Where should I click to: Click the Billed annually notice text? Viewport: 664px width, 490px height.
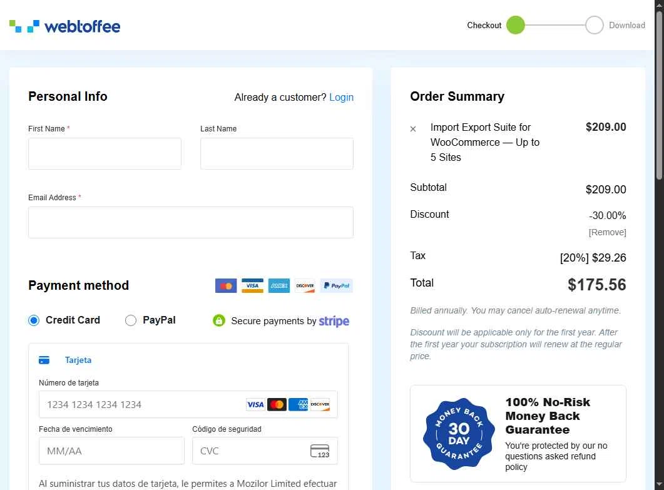[x=515, y=310]
